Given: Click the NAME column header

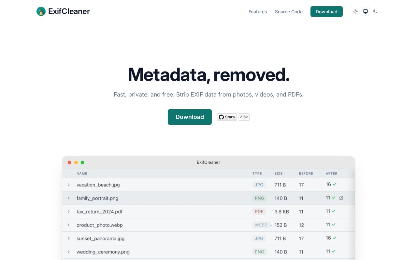Looking at the screenshot, I should pos(82,174).
